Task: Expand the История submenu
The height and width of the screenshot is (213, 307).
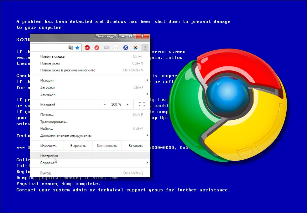Action: pyautogui.click(x=90, y=80)
